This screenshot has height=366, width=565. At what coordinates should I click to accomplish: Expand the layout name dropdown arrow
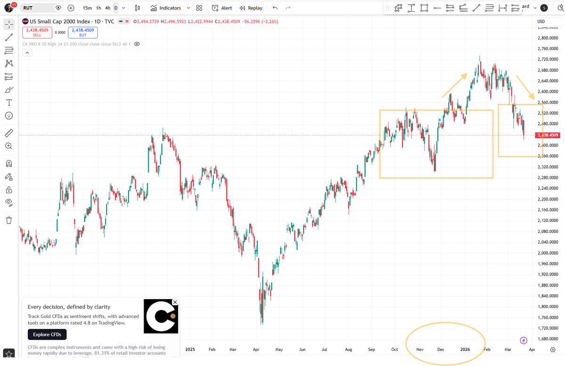[x=534, y=8]
